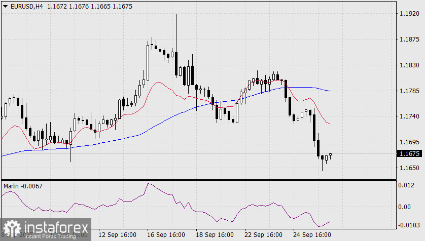Click the current price label 1.1675
The image size is (425, 241).
click(410, 153)
